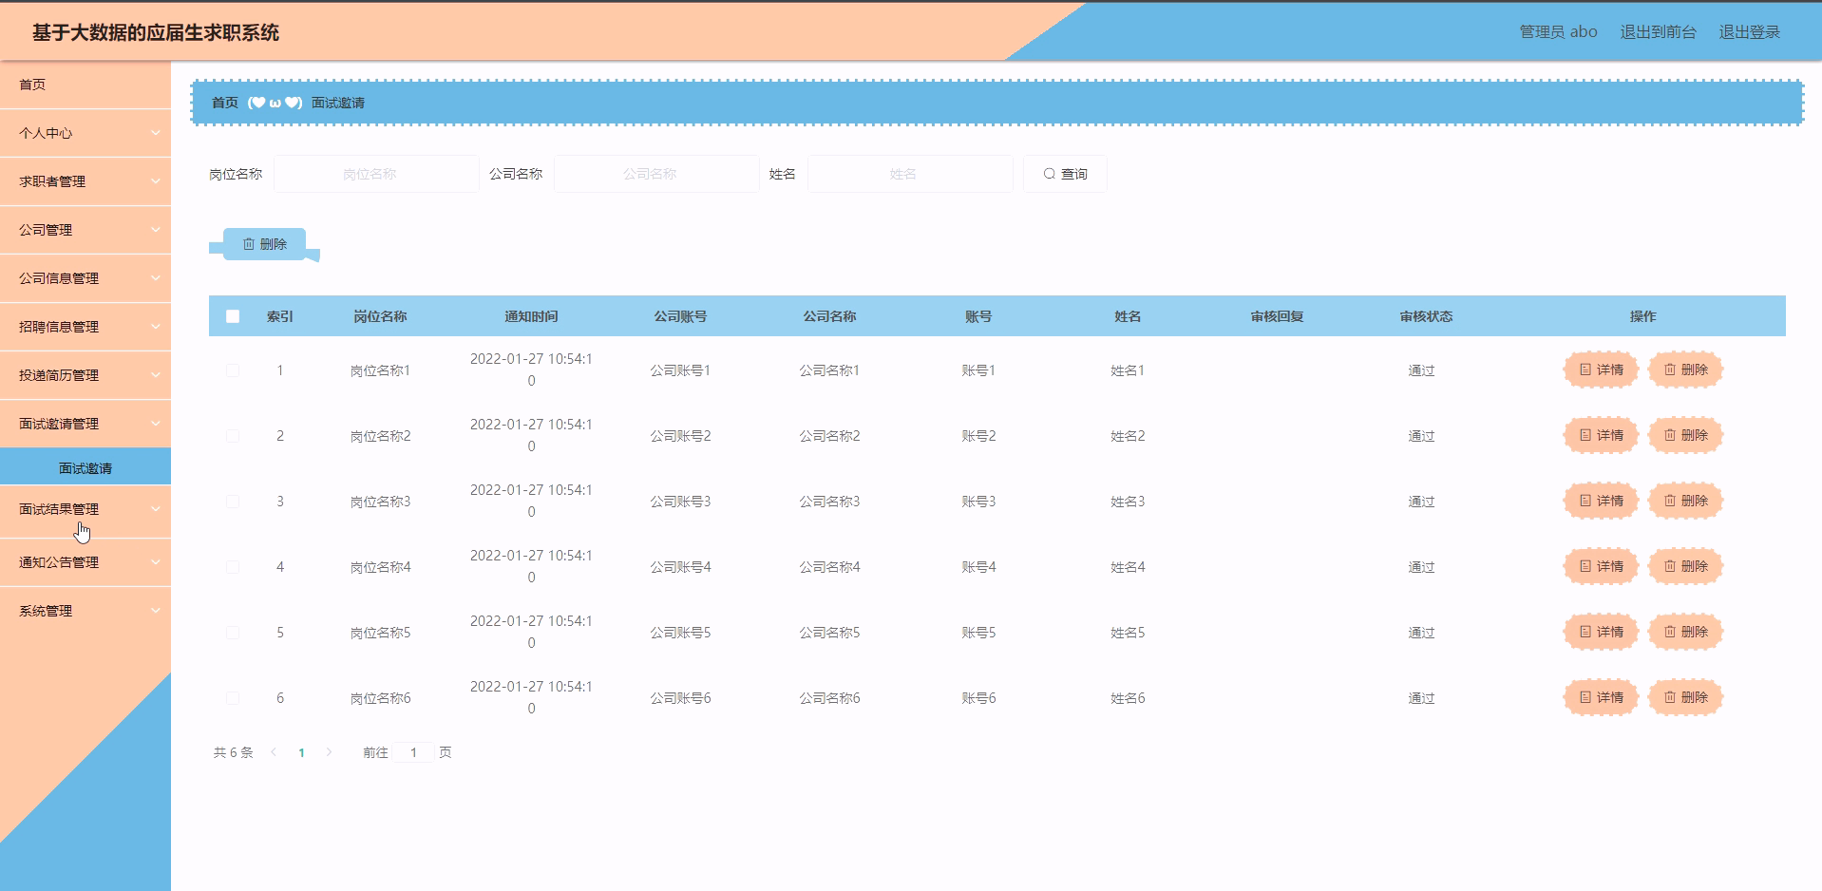
Task: Click page number 1 in the pagination
Action: 302,751
